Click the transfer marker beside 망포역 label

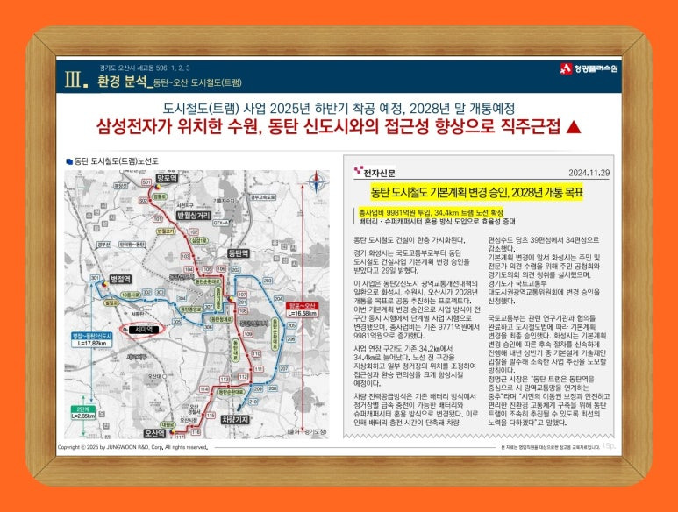(x=158, y=187)
